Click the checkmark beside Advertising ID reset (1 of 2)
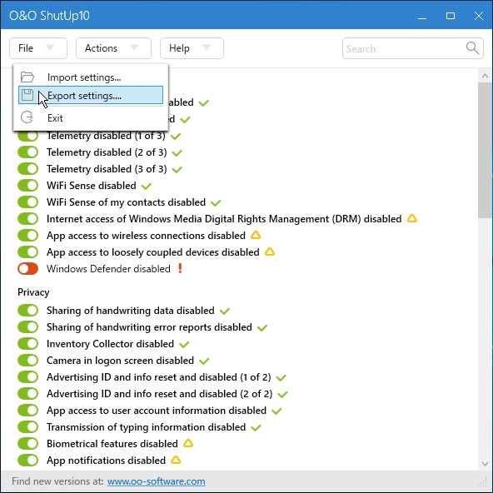The width and height of the screenshot is (493, 493). click(x=281, y=378)
